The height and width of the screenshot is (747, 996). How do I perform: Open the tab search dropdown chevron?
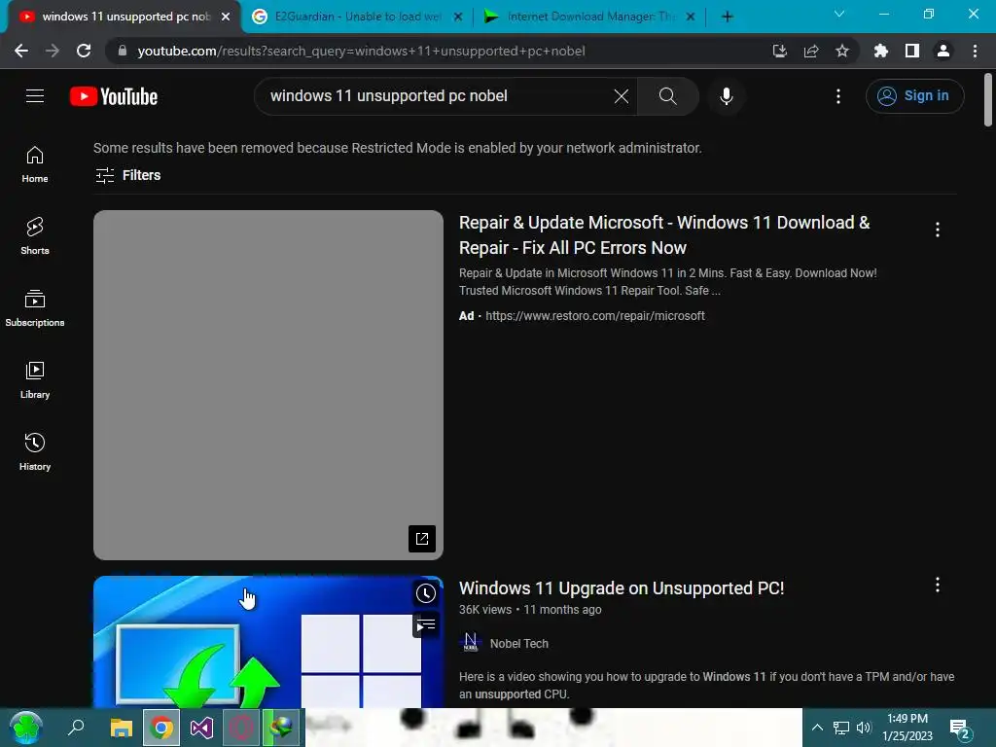[x=839, y=14]
